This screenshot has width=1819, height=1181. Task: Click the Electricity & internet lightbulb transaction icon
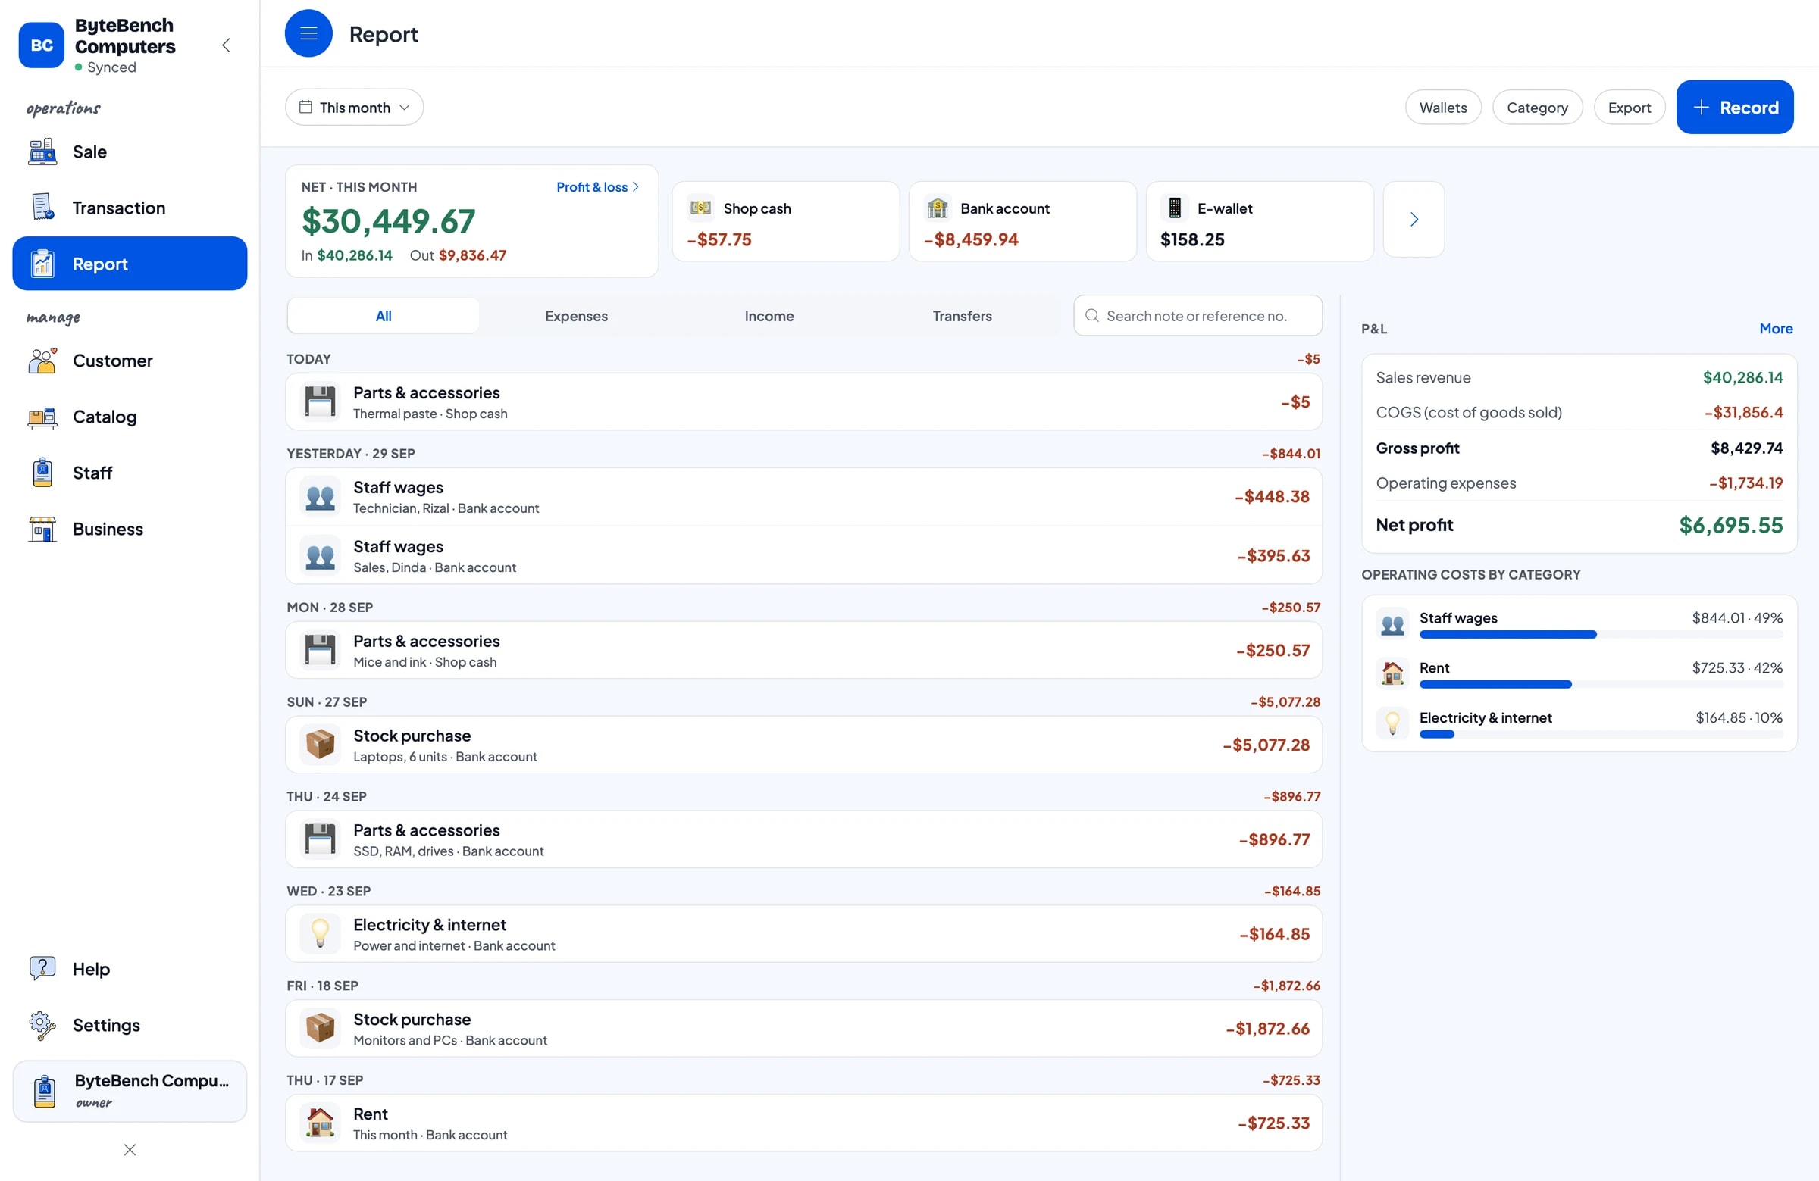pyautogui.click(x=321, y=933)
